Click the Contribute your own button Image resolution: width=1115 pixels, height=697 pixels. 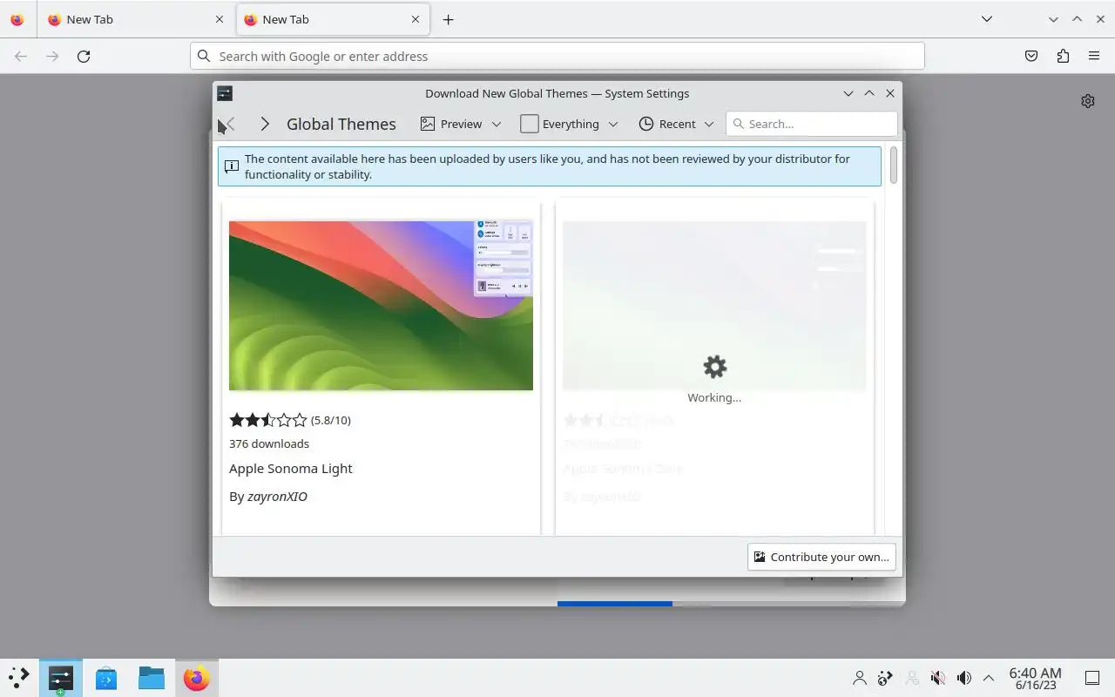pos(821,557)
